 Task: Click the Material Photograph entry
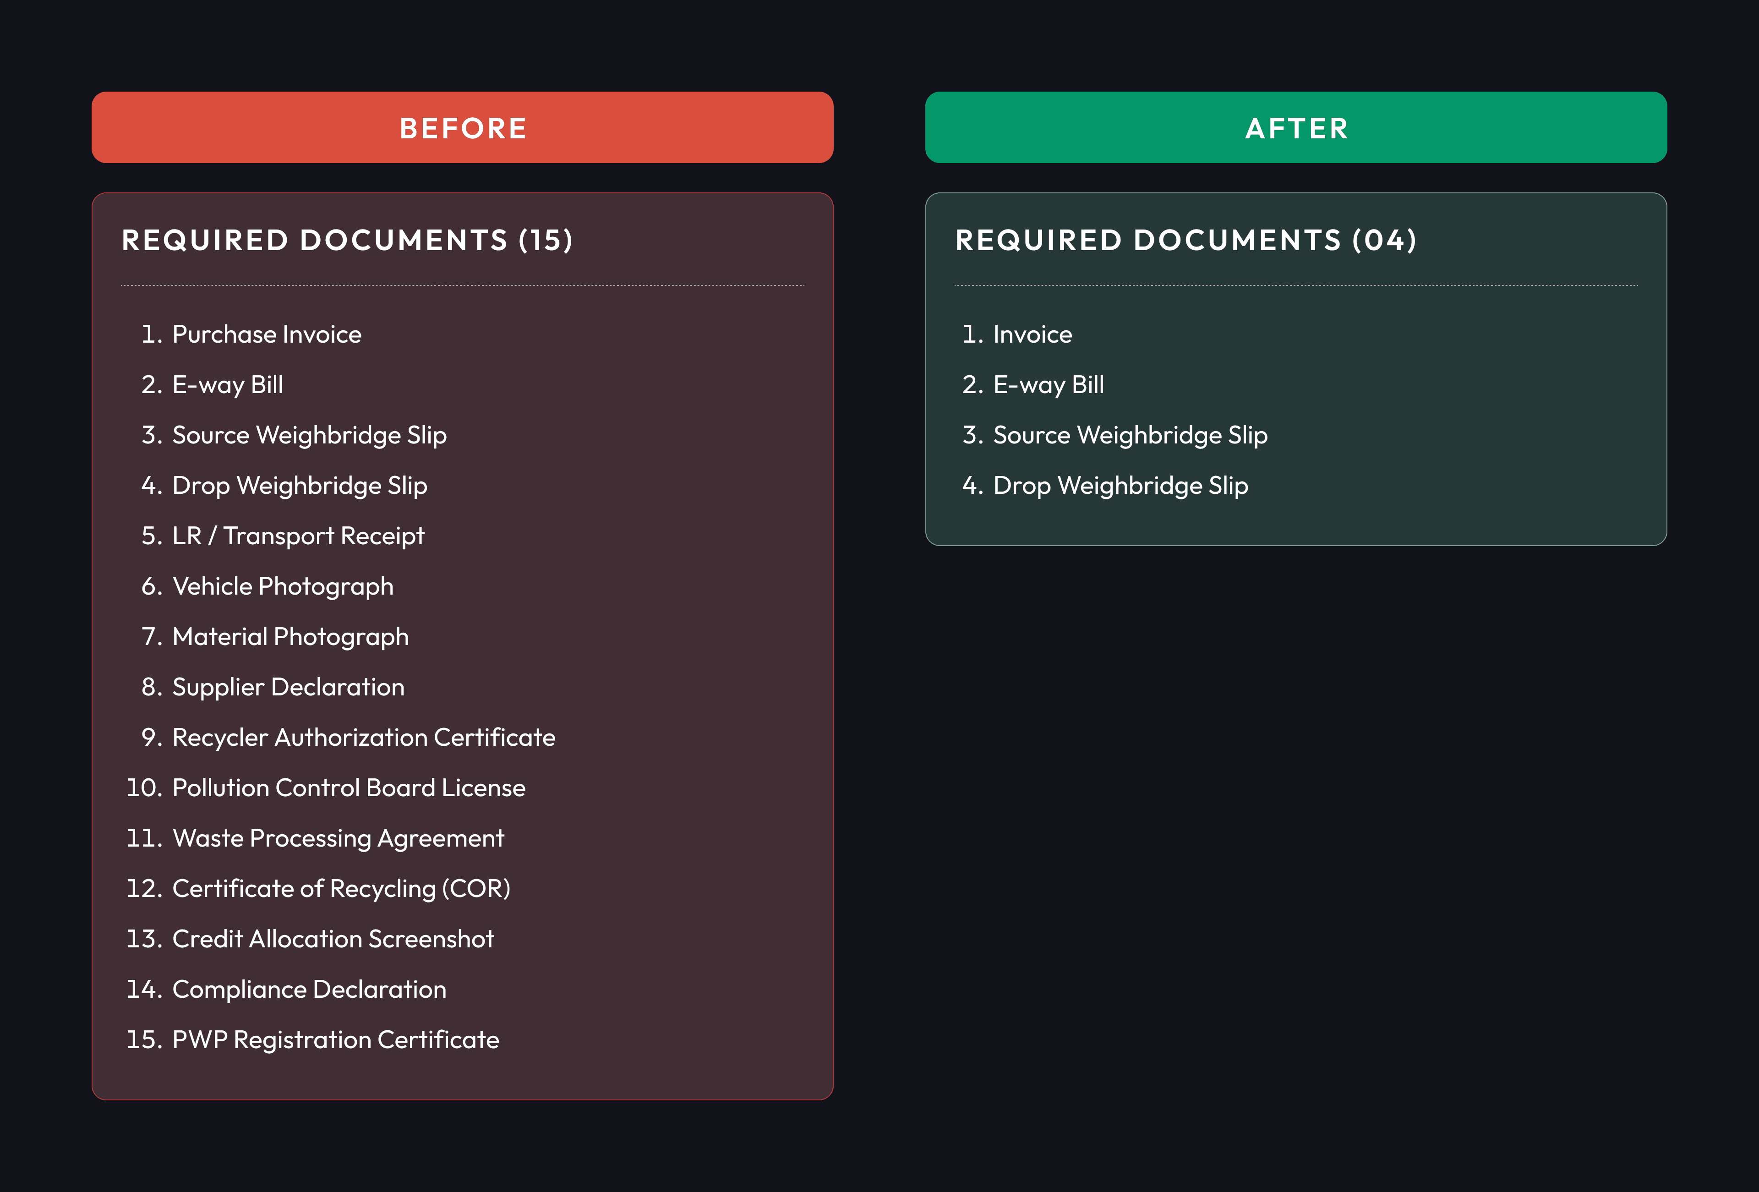pyautogui.click(x=290, y=636)
